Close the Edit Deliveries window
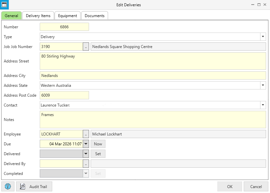This screenshot has width=270, height=193. pos(265,5)
